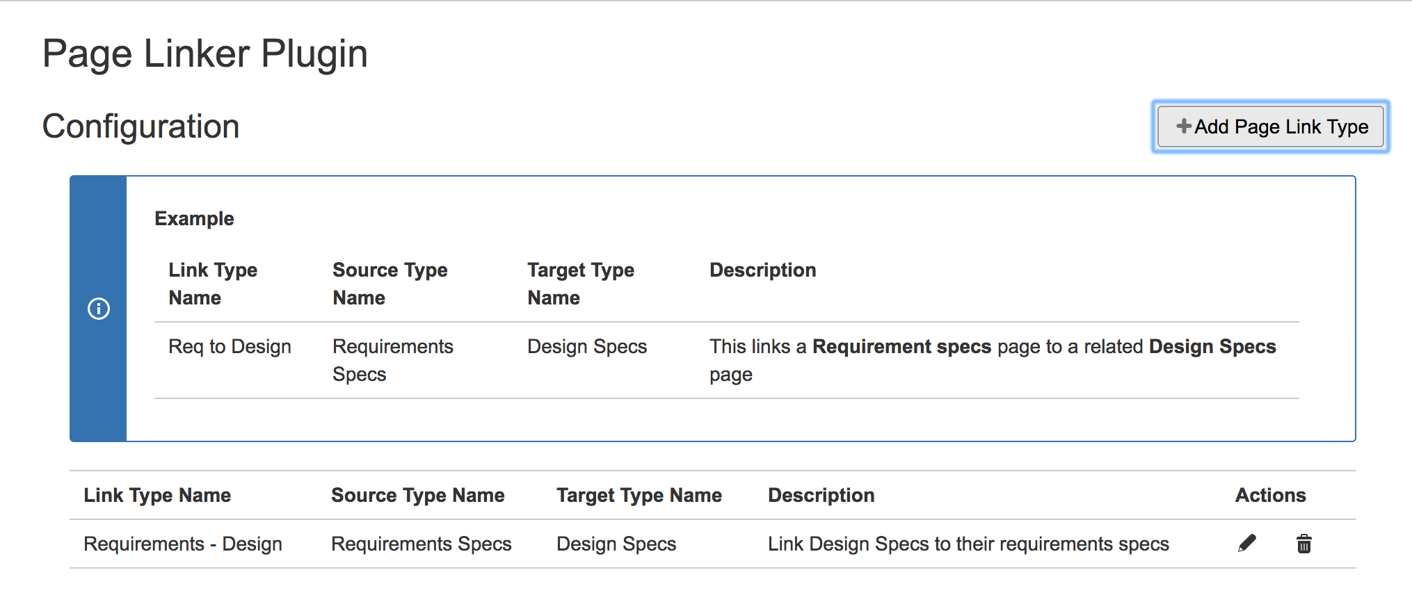Click the Link Type Name header in the bottom table

pyautogui.click(x=157, y=495)
